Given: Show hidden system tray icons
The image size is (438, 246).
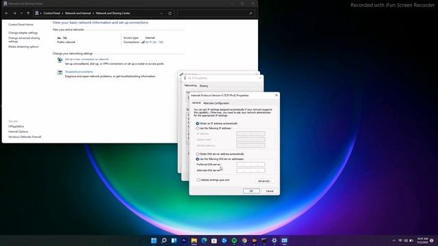Looking at the screenshot, I should 394,241.
